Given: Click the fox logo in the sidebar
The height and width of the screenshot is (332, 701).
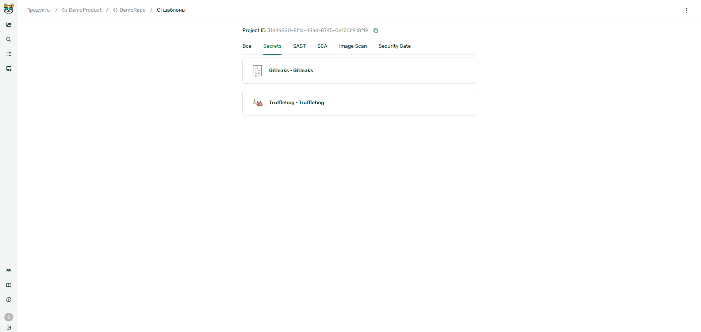Looking at the screenshot, I should [x=9, y=9].
